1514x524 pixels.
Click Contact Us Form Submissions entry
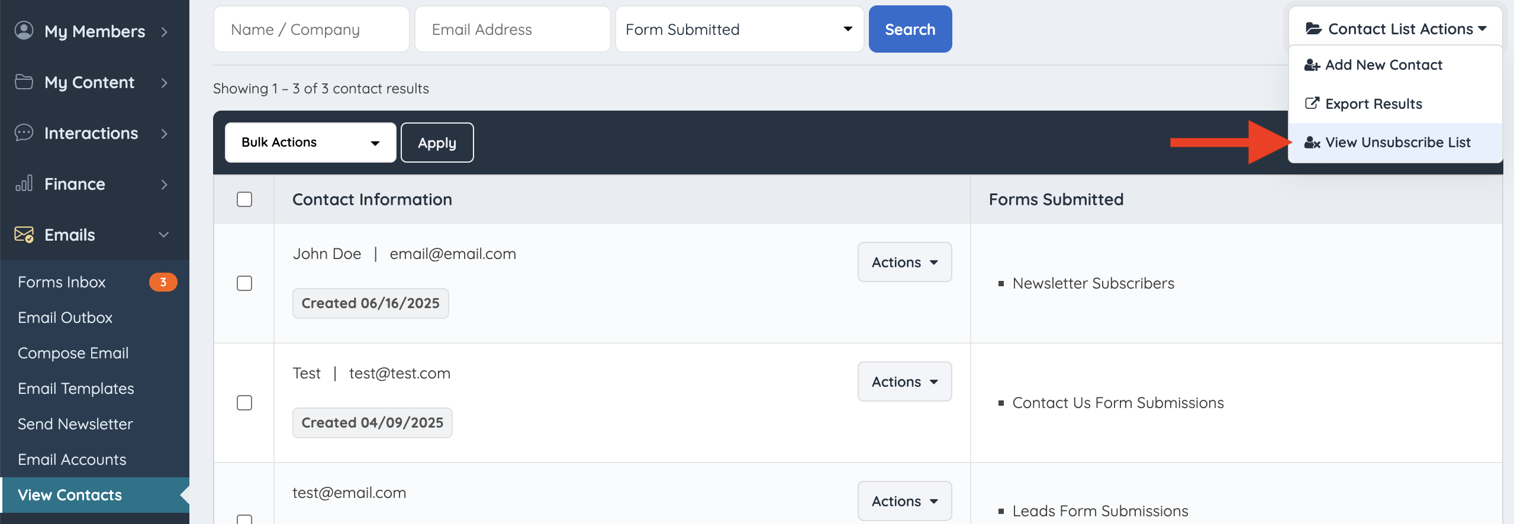(x=1118, y=403)
